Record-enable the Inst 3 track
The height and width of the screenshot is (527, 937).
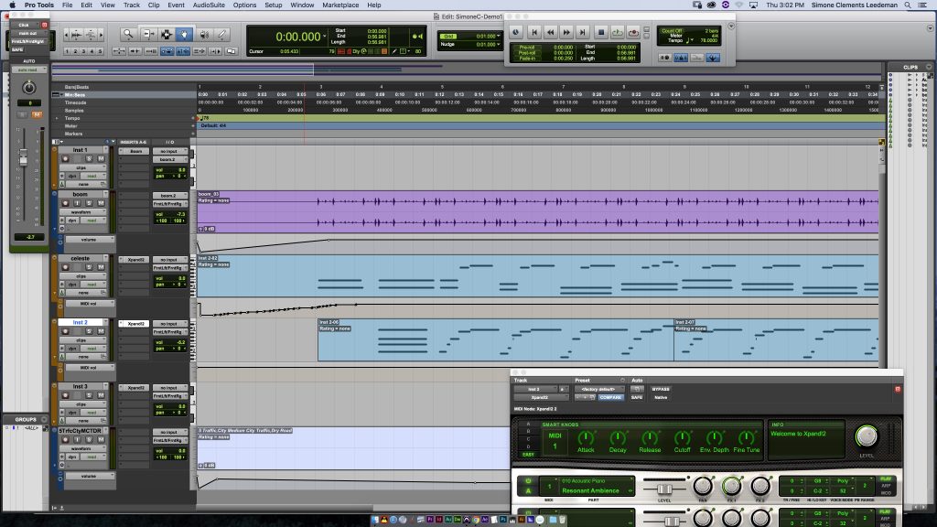coord(65,395)
